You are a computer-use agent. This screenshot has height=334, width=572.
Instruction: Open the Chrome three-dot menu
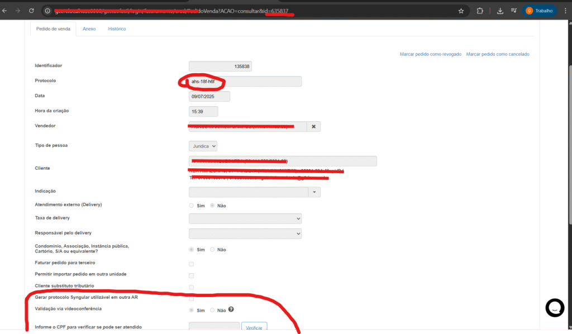pyautogui.click(x=565, y=11)
